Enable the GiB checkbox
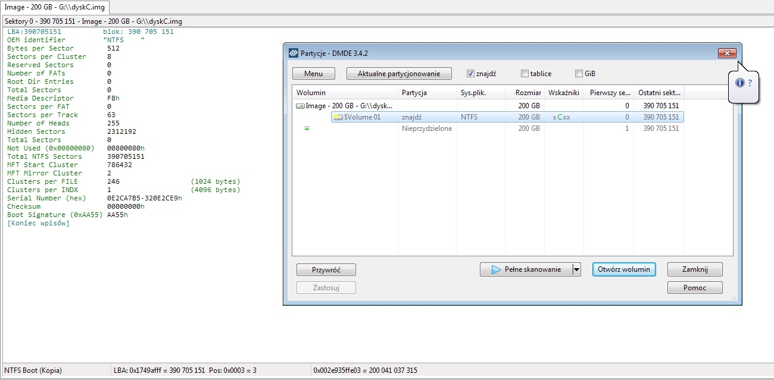The width and height of the screenshot is (774, 380). [579, 74]
